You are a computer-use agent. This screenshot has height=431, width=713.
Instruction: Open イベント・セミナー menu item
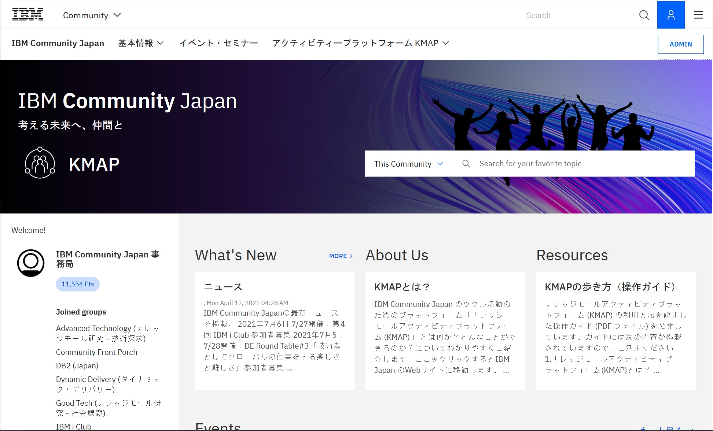pos(218,43)
